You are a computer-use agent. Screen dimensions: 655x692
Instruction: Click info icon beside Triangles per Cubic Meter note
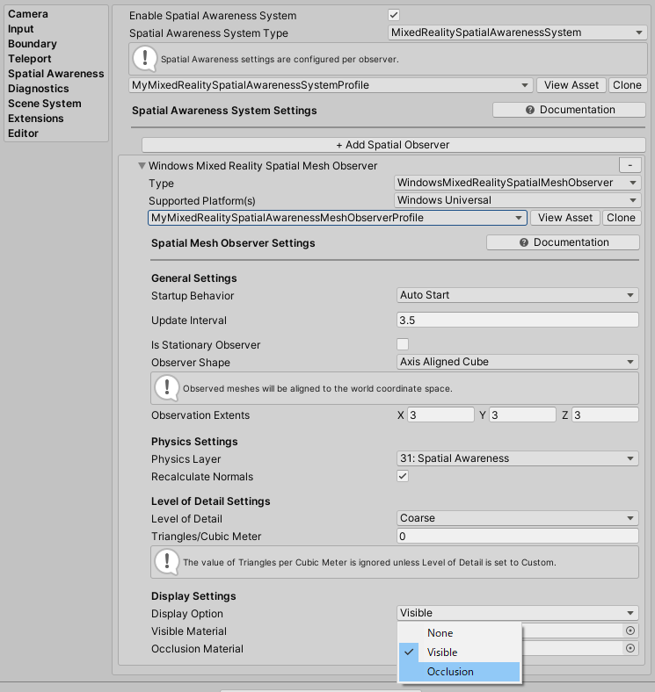click(167, 562)
